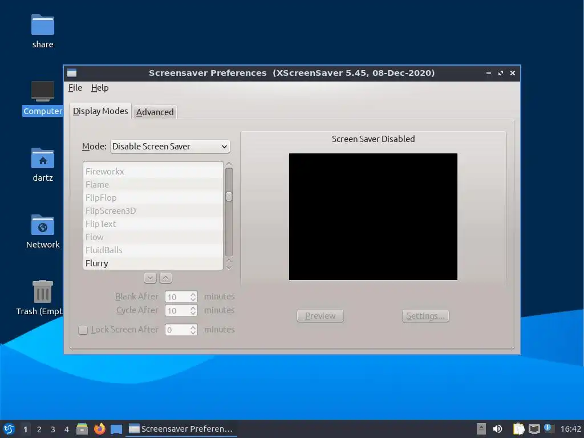Select Flame in the screensaver list
Image resolution: width=584 pixels, height=438 pixels.
153,184
